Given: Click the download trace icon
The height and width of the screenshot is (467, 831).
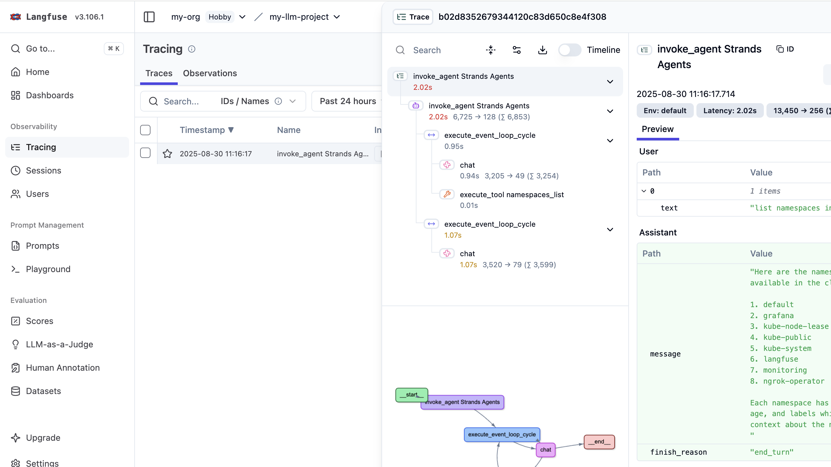Looking at the screenshot, I should (x=543, y=50).
